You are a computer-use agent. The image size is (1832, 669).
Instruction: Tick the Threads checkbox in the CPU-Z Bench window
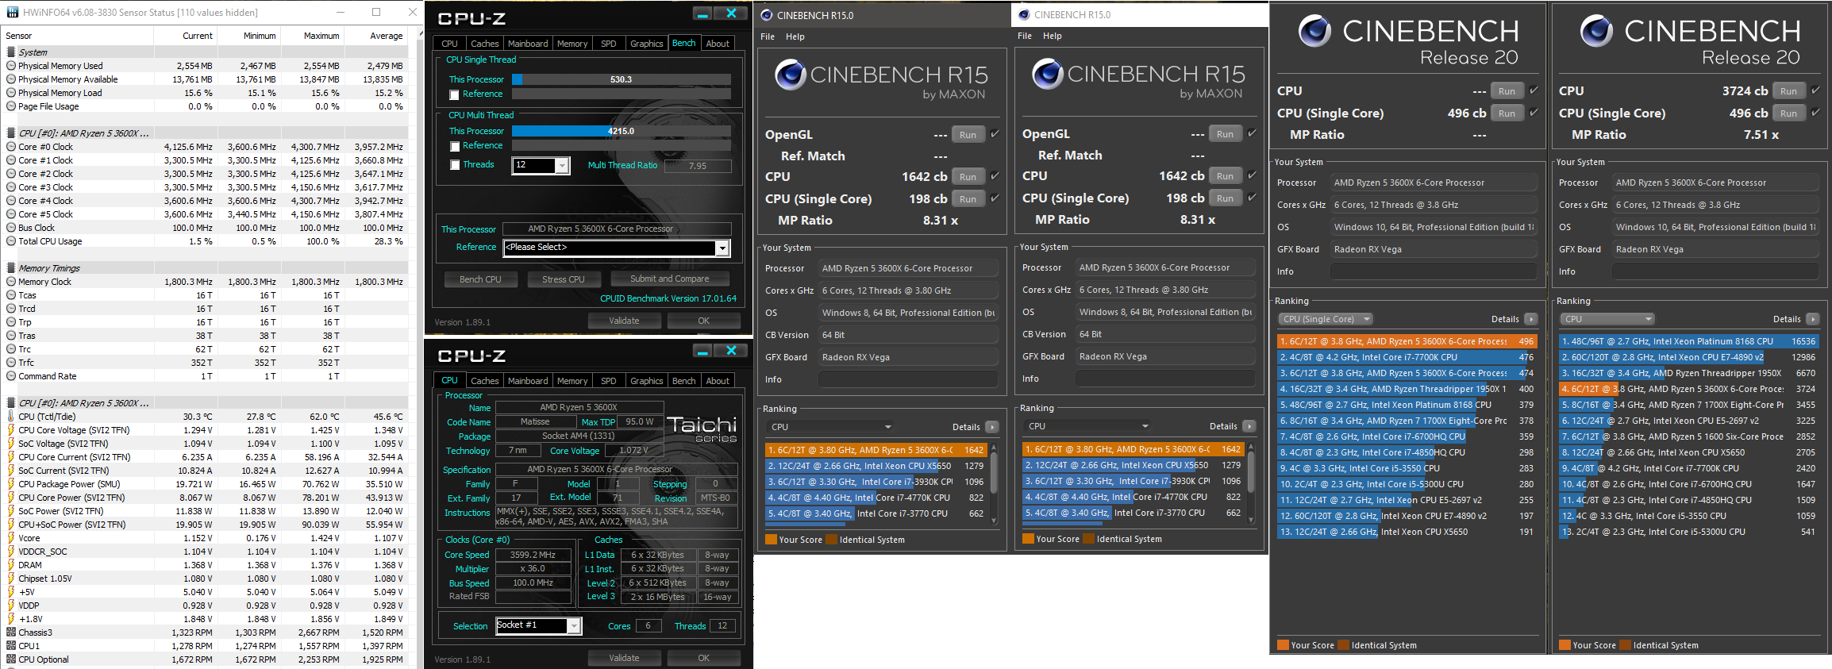point(454,165)
